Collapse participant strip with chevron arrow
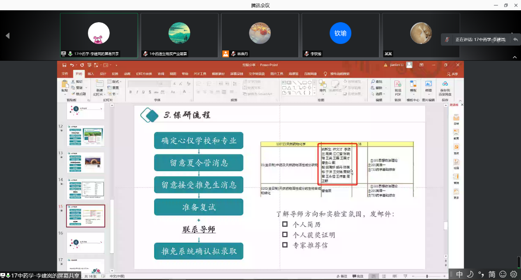 [514, 57]
